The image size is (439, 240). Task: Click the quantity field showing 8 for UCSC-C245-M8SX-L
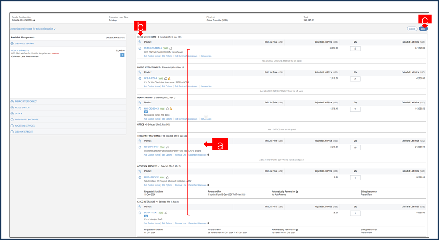[x=355, y=49]
